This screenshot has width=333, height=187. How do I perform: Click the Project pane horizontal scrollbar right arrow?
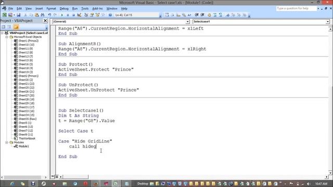click(x=45, y=177)
